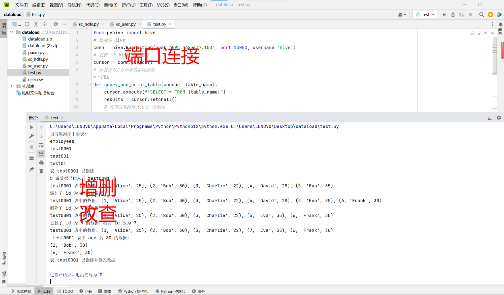Image resolution: width=504 pixels, height=295 pixels.
Task: Click the 4 个用法 usages link
Action: point(101,77)
